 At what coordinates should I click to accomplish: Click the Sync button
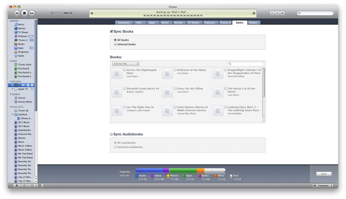point(323,174)
